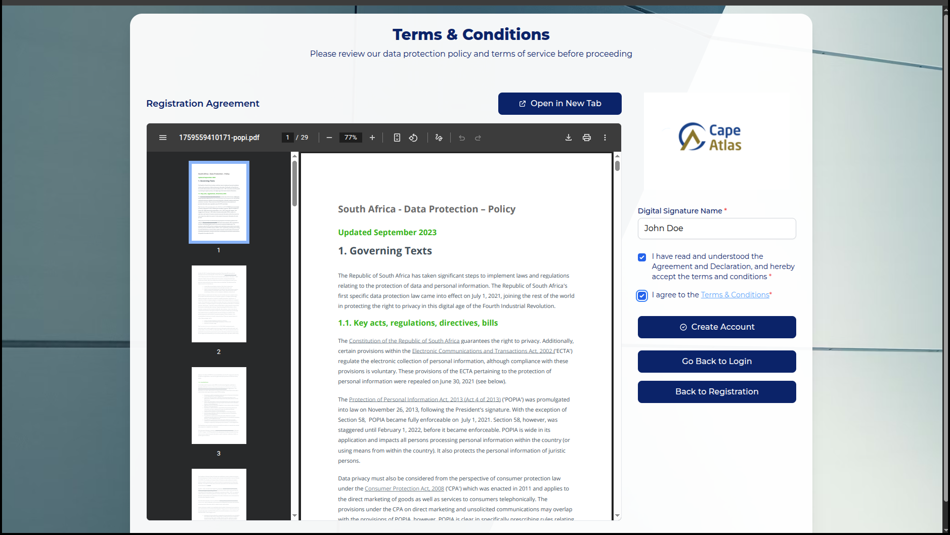Open PDF viewer more actions menu
This screenshot has height=535, width=950.
click(605, 138)
